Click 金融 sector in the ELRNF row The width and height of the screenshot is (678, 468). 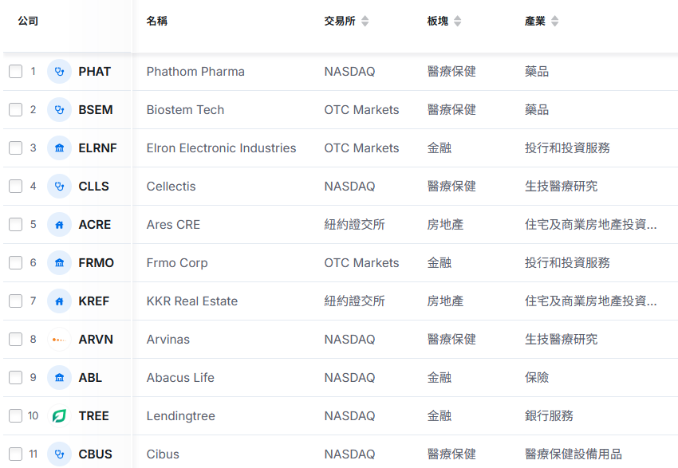click(x=440, y=147)
